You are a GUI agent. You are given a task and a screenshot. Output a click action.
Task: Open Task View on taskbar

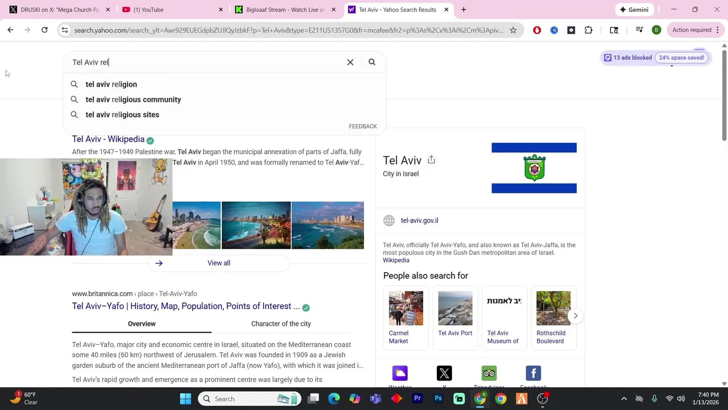(313, 399)
